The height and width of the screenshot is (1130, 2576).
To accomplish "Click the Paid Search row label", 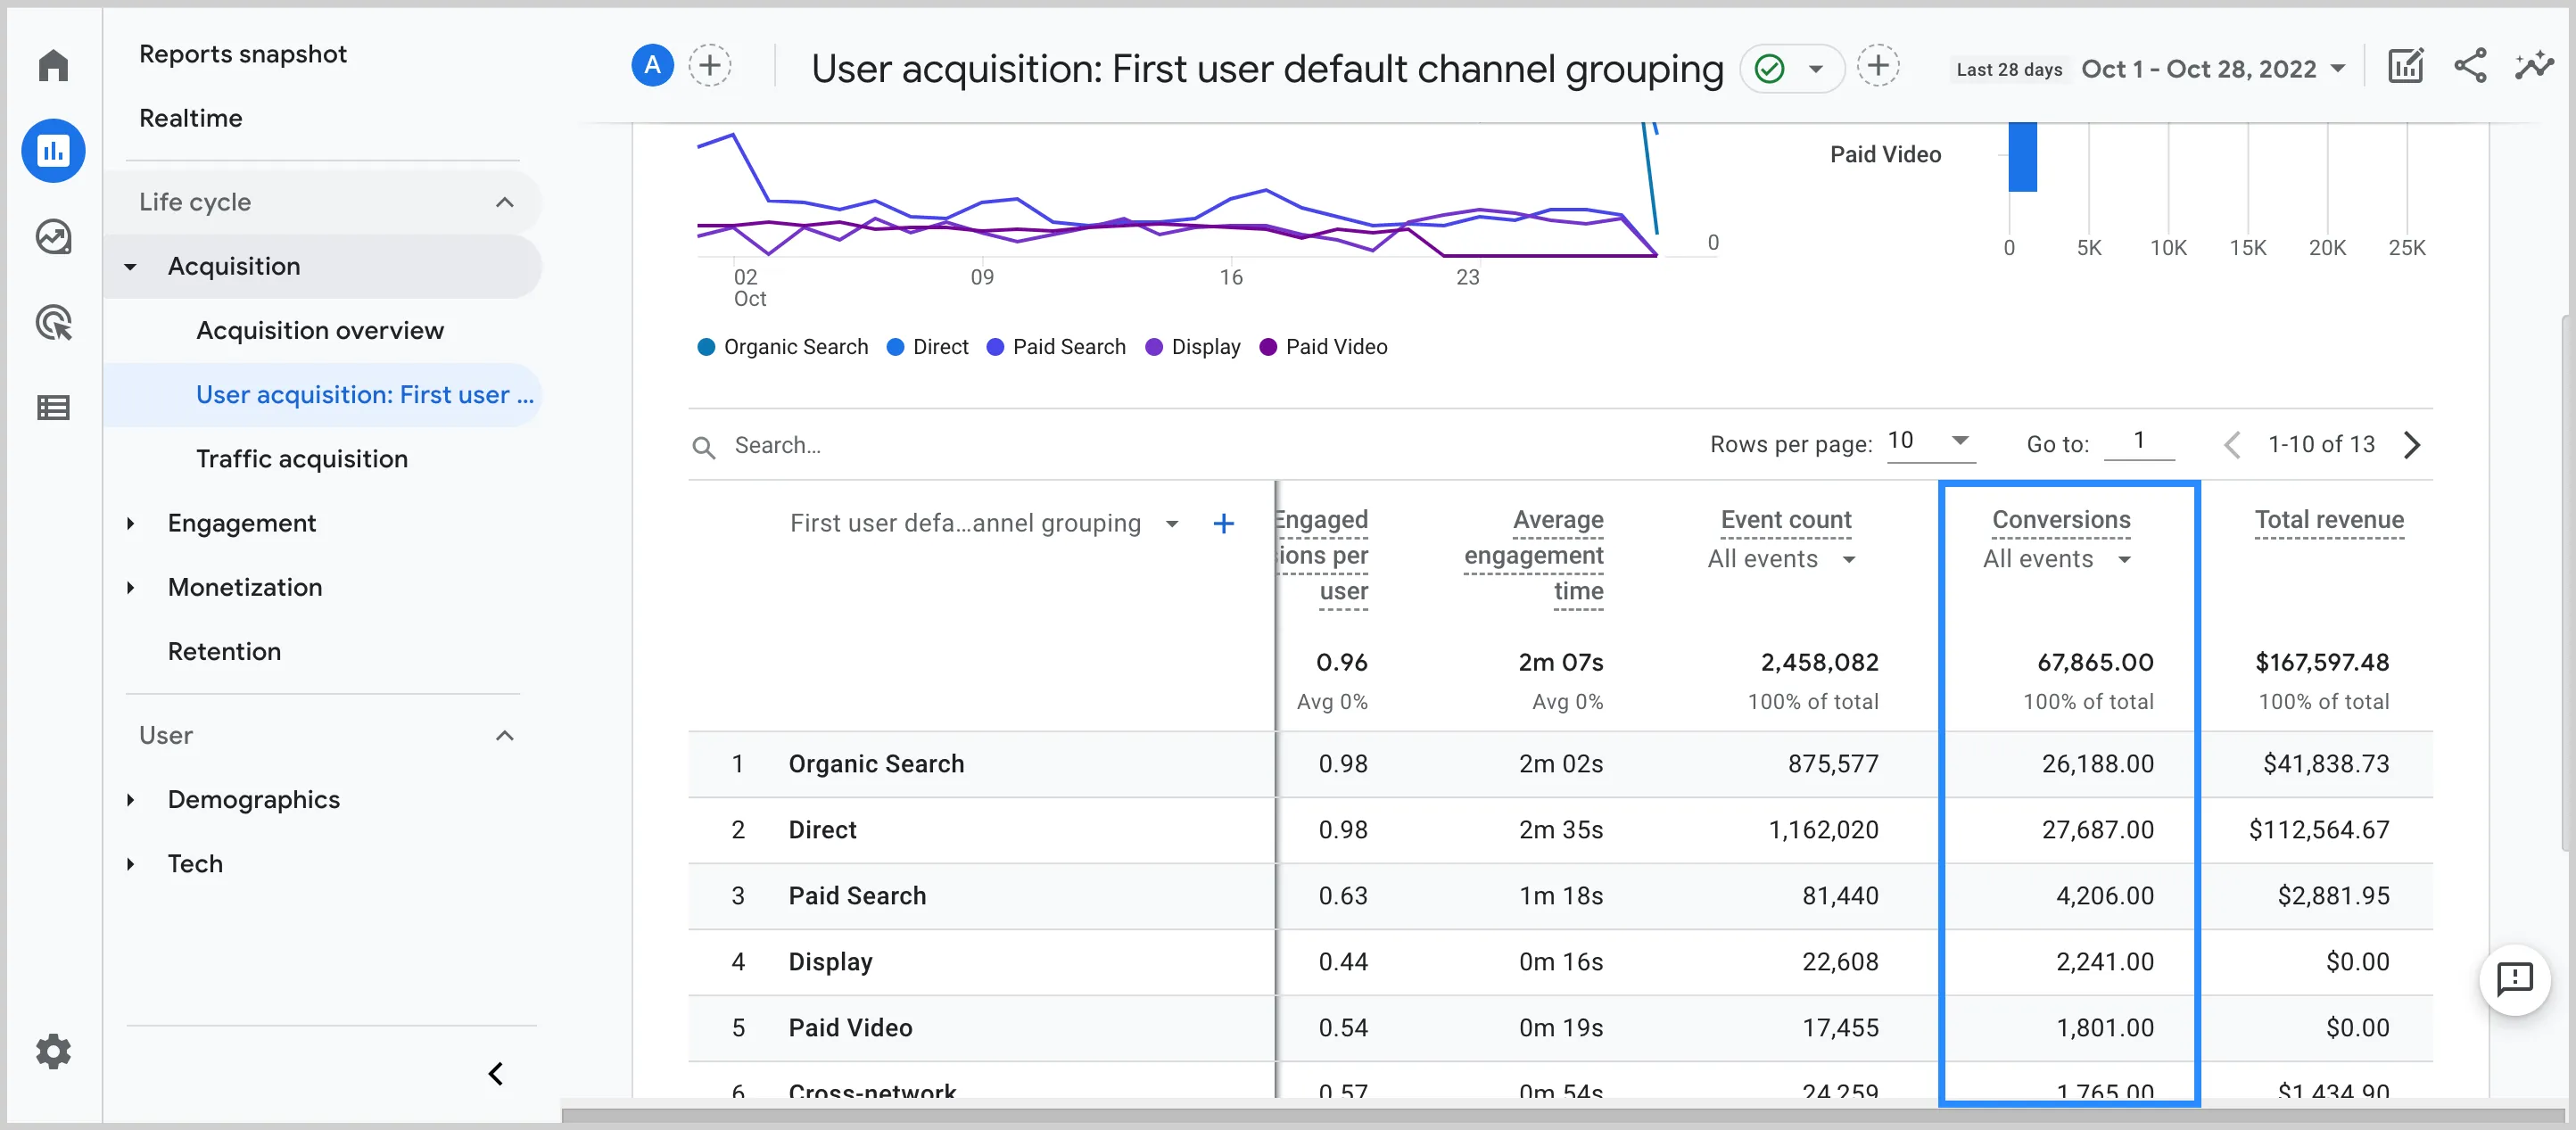I will (857, 897).
